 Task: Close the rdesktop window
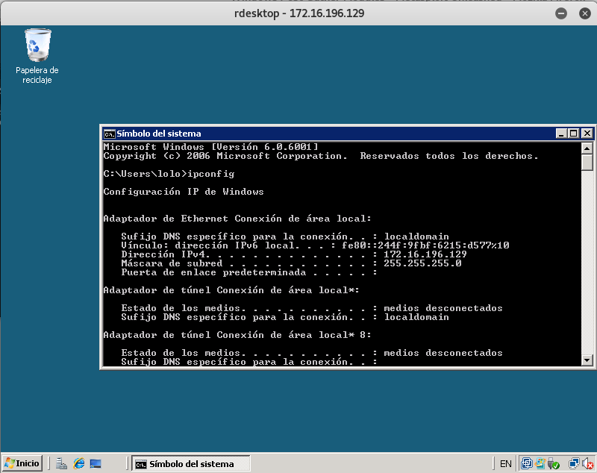(x=585, y=13)
